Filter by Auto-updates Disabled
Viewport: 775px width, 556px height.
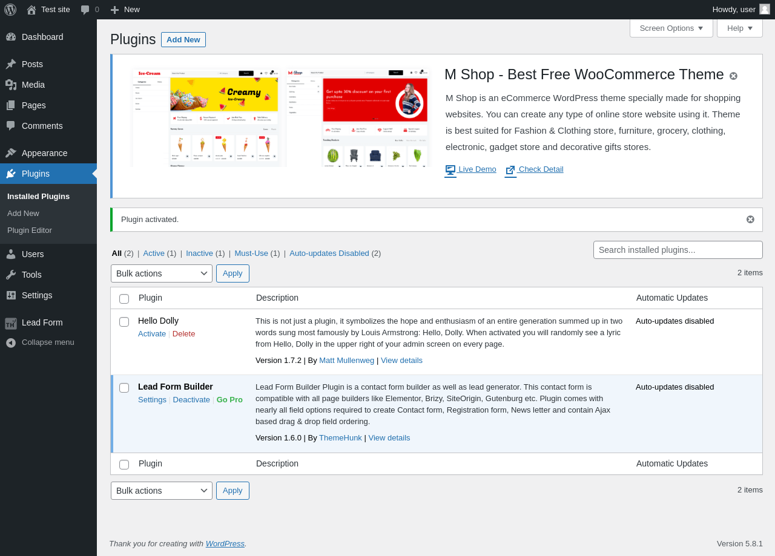pos(329,253)
